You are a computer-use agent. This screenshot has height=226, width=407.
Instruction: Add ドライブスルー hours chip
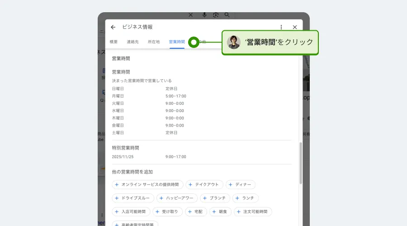tap(133, 198)
